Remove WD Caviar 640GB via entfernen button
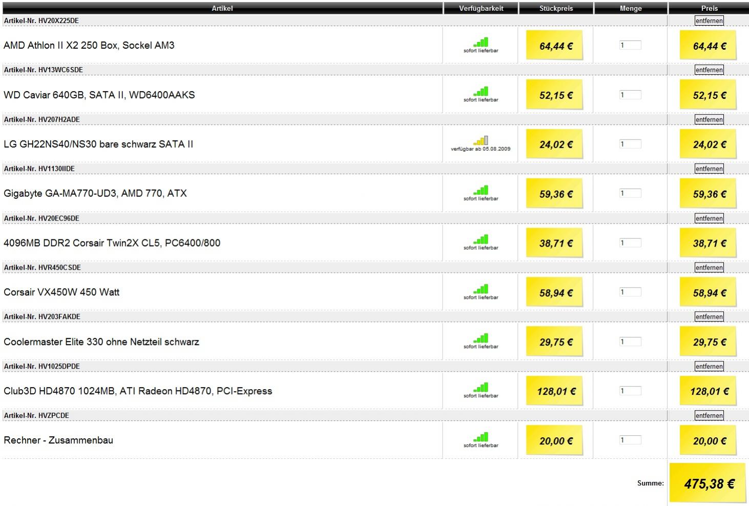The image size is (749, 506). click(709, 70)
